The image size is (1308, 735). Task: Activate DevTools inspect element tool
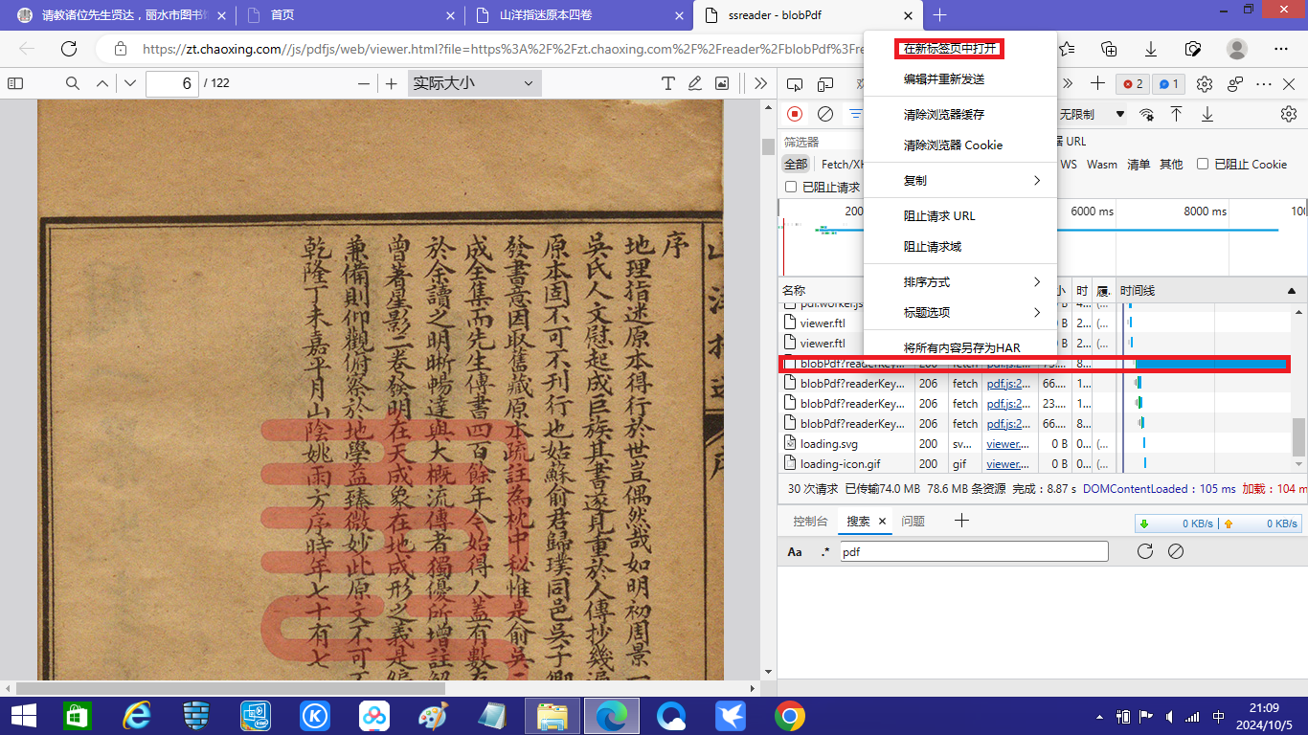coord(795,84)
